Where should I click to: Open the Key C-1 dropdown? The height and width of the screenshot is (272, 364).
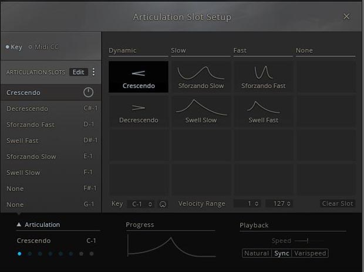click(x=140, y=204)
